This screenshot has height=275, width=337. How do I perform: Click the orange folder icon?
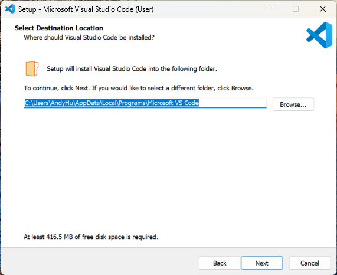[32, 68]
